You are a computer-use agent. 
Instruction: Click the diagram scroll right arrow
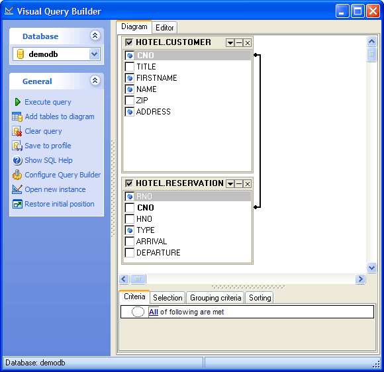360,279
